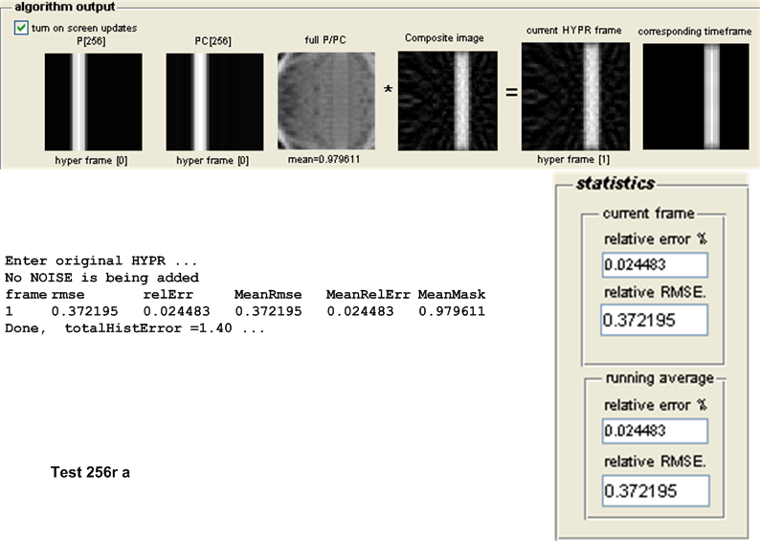
Task: Click the equals sign between images
Action: (510, 94)
